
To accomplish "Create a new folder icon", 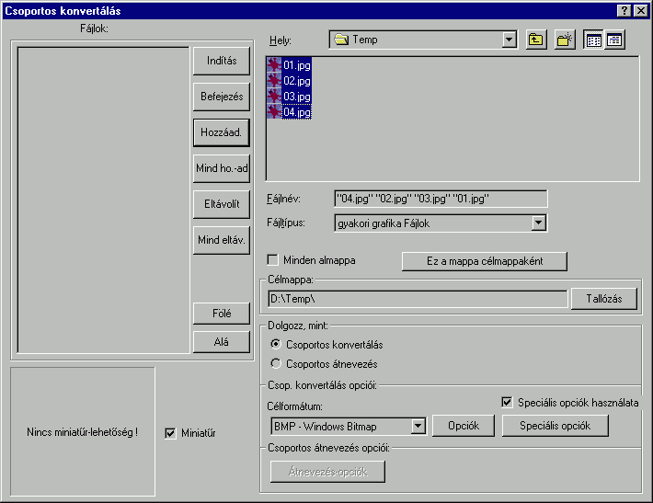I will pos(565,40).
